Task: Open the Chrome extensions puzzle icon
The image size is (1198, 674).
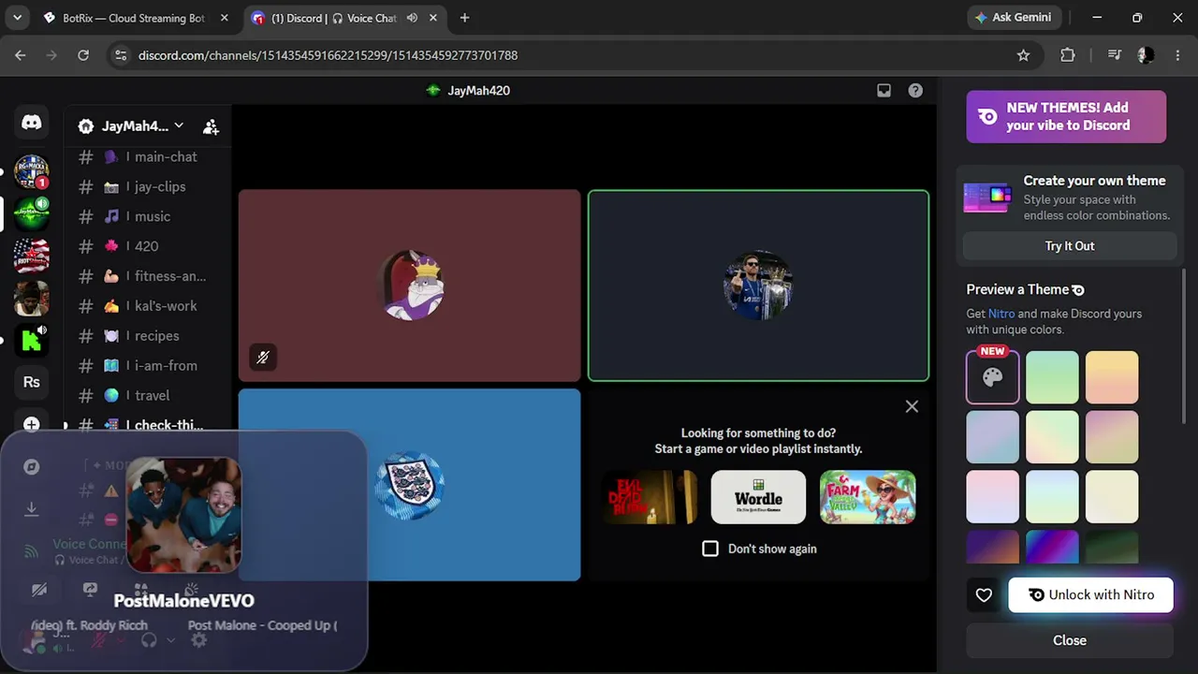Action: 1068,55
